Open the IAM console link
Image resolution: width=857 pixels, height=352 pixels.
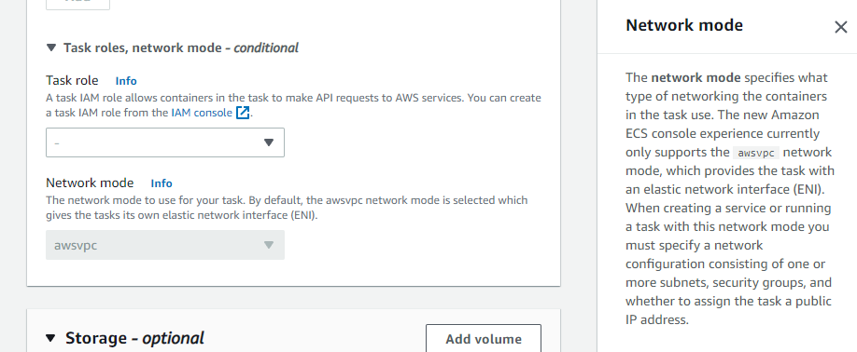click(x=203, y=113)
